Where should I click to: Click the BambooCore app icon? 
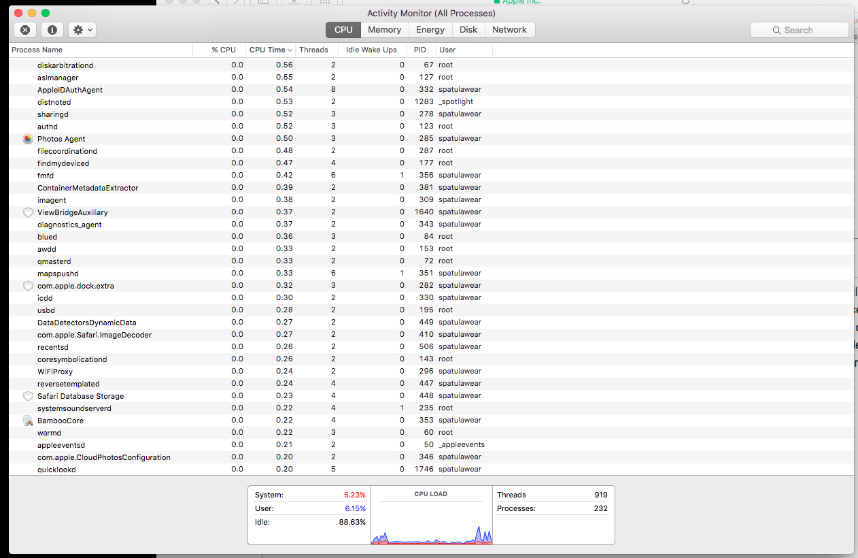tap(28, 421)
